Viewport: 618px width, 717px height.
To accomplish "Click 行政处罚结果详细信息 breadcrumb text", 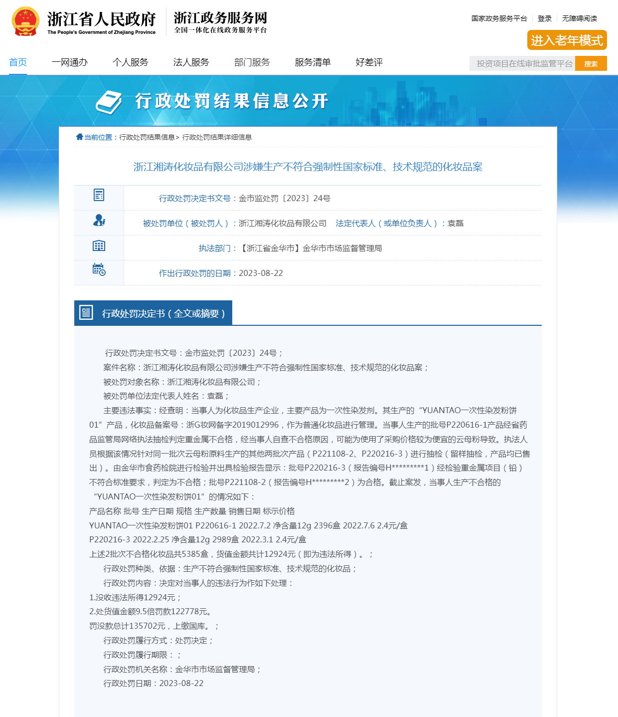I will (x=217, y=137).
